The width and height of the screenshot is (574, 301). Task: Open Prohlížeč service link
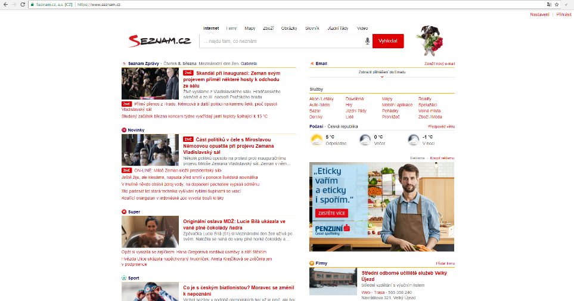(x=390, y=117)
